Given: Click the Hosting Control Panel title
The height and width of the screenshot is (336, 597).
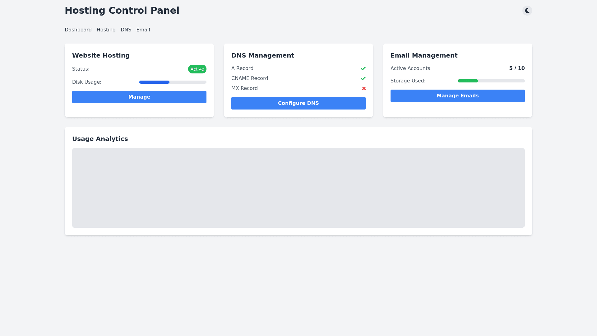Looking at the screenshot, I should (122, 11).
